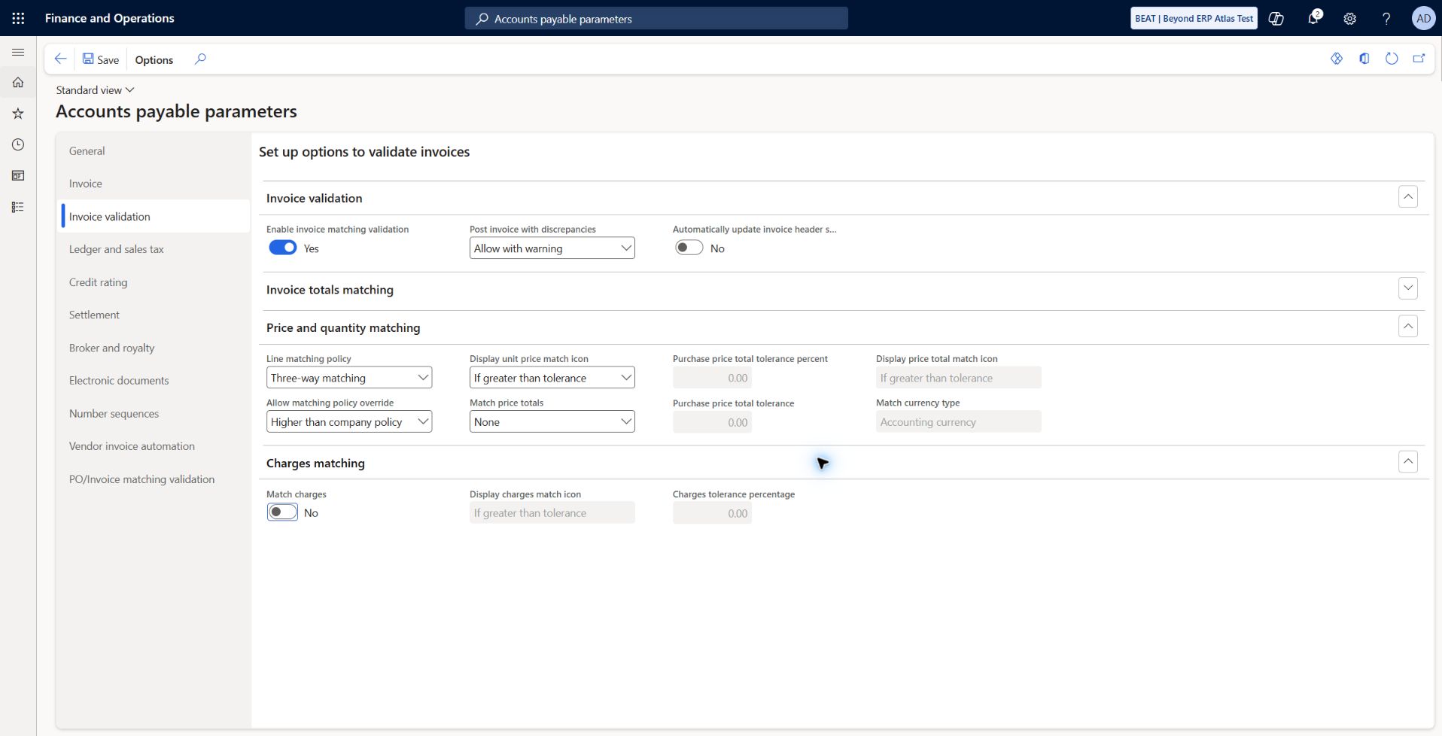The height and width of the screenshot is (736, 1442).
Task: Open the Match price totals dropdown
Action: click(552, 421)
